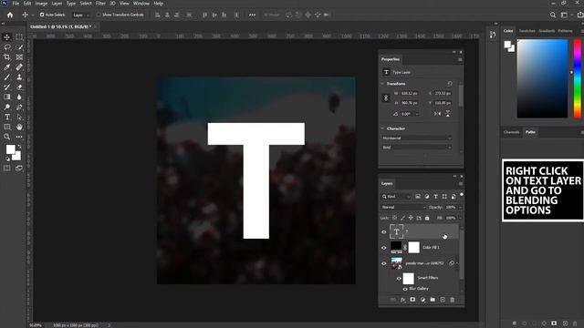Click the Lock all padlock icon
This screenshot has width=584, height=328.
coord(427,218)
